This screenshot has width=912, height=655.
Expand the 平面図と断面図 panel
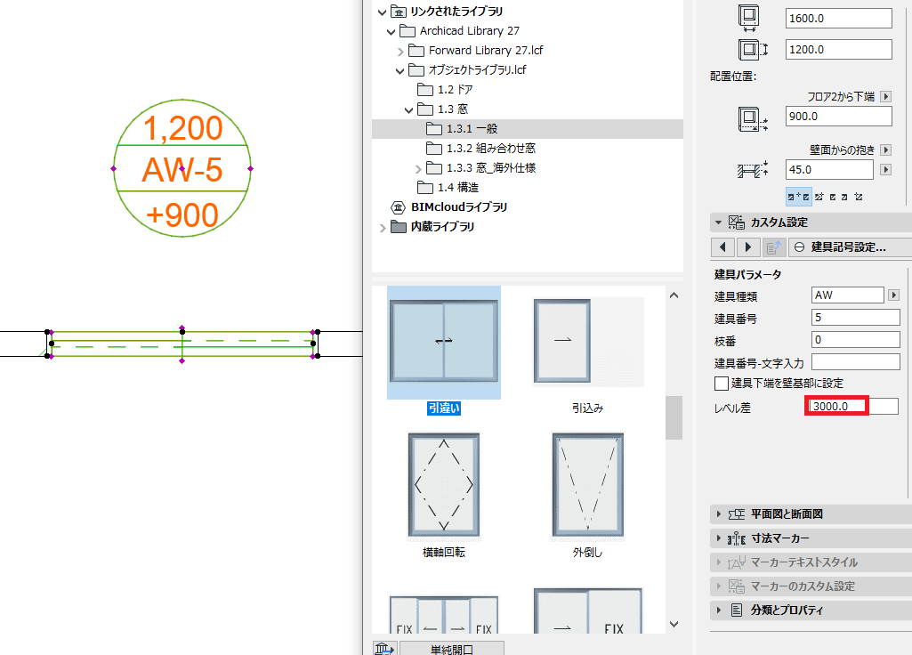coord(719,514)
